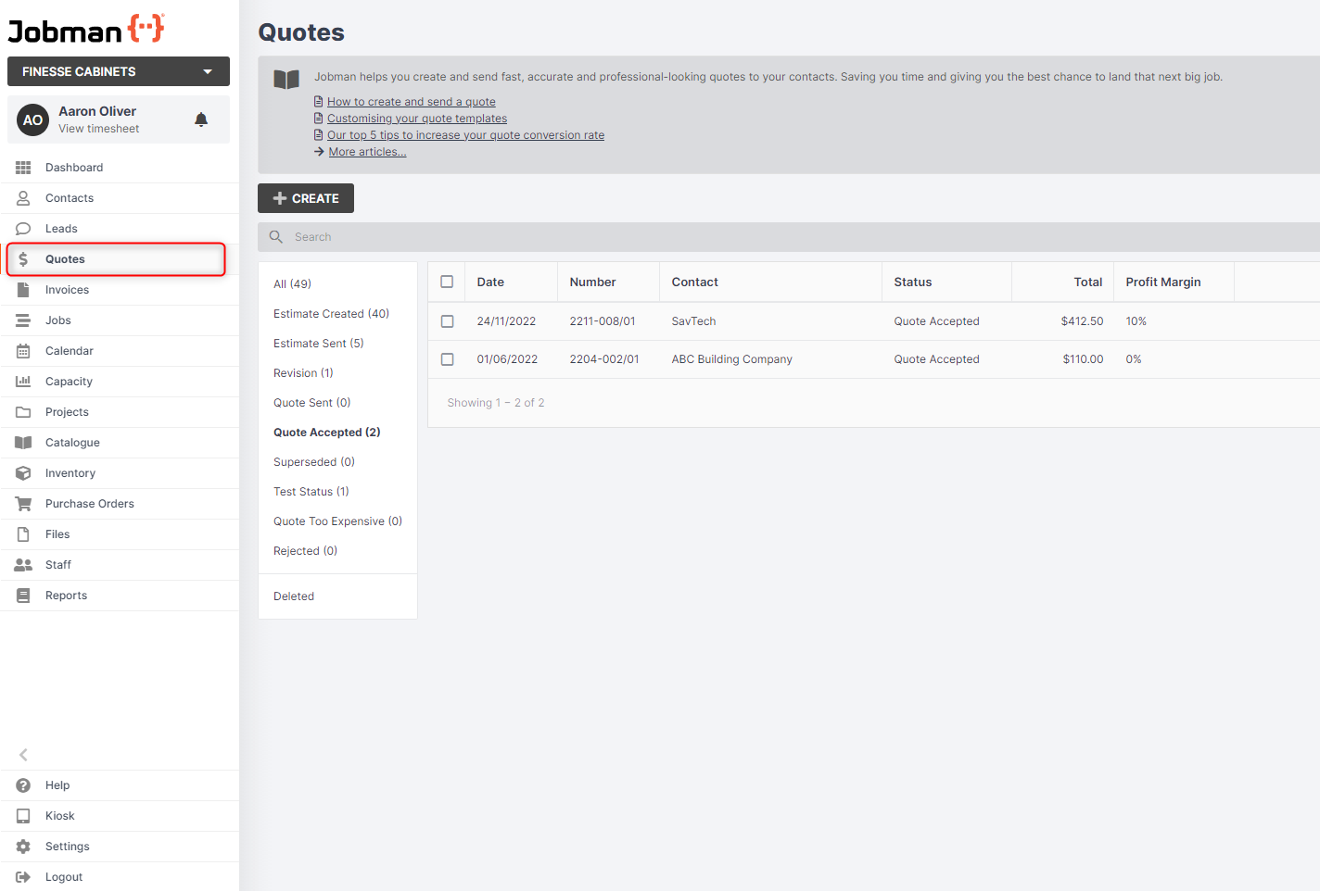
Task: Open the Calendar icon
Action: tap(22, 350)
